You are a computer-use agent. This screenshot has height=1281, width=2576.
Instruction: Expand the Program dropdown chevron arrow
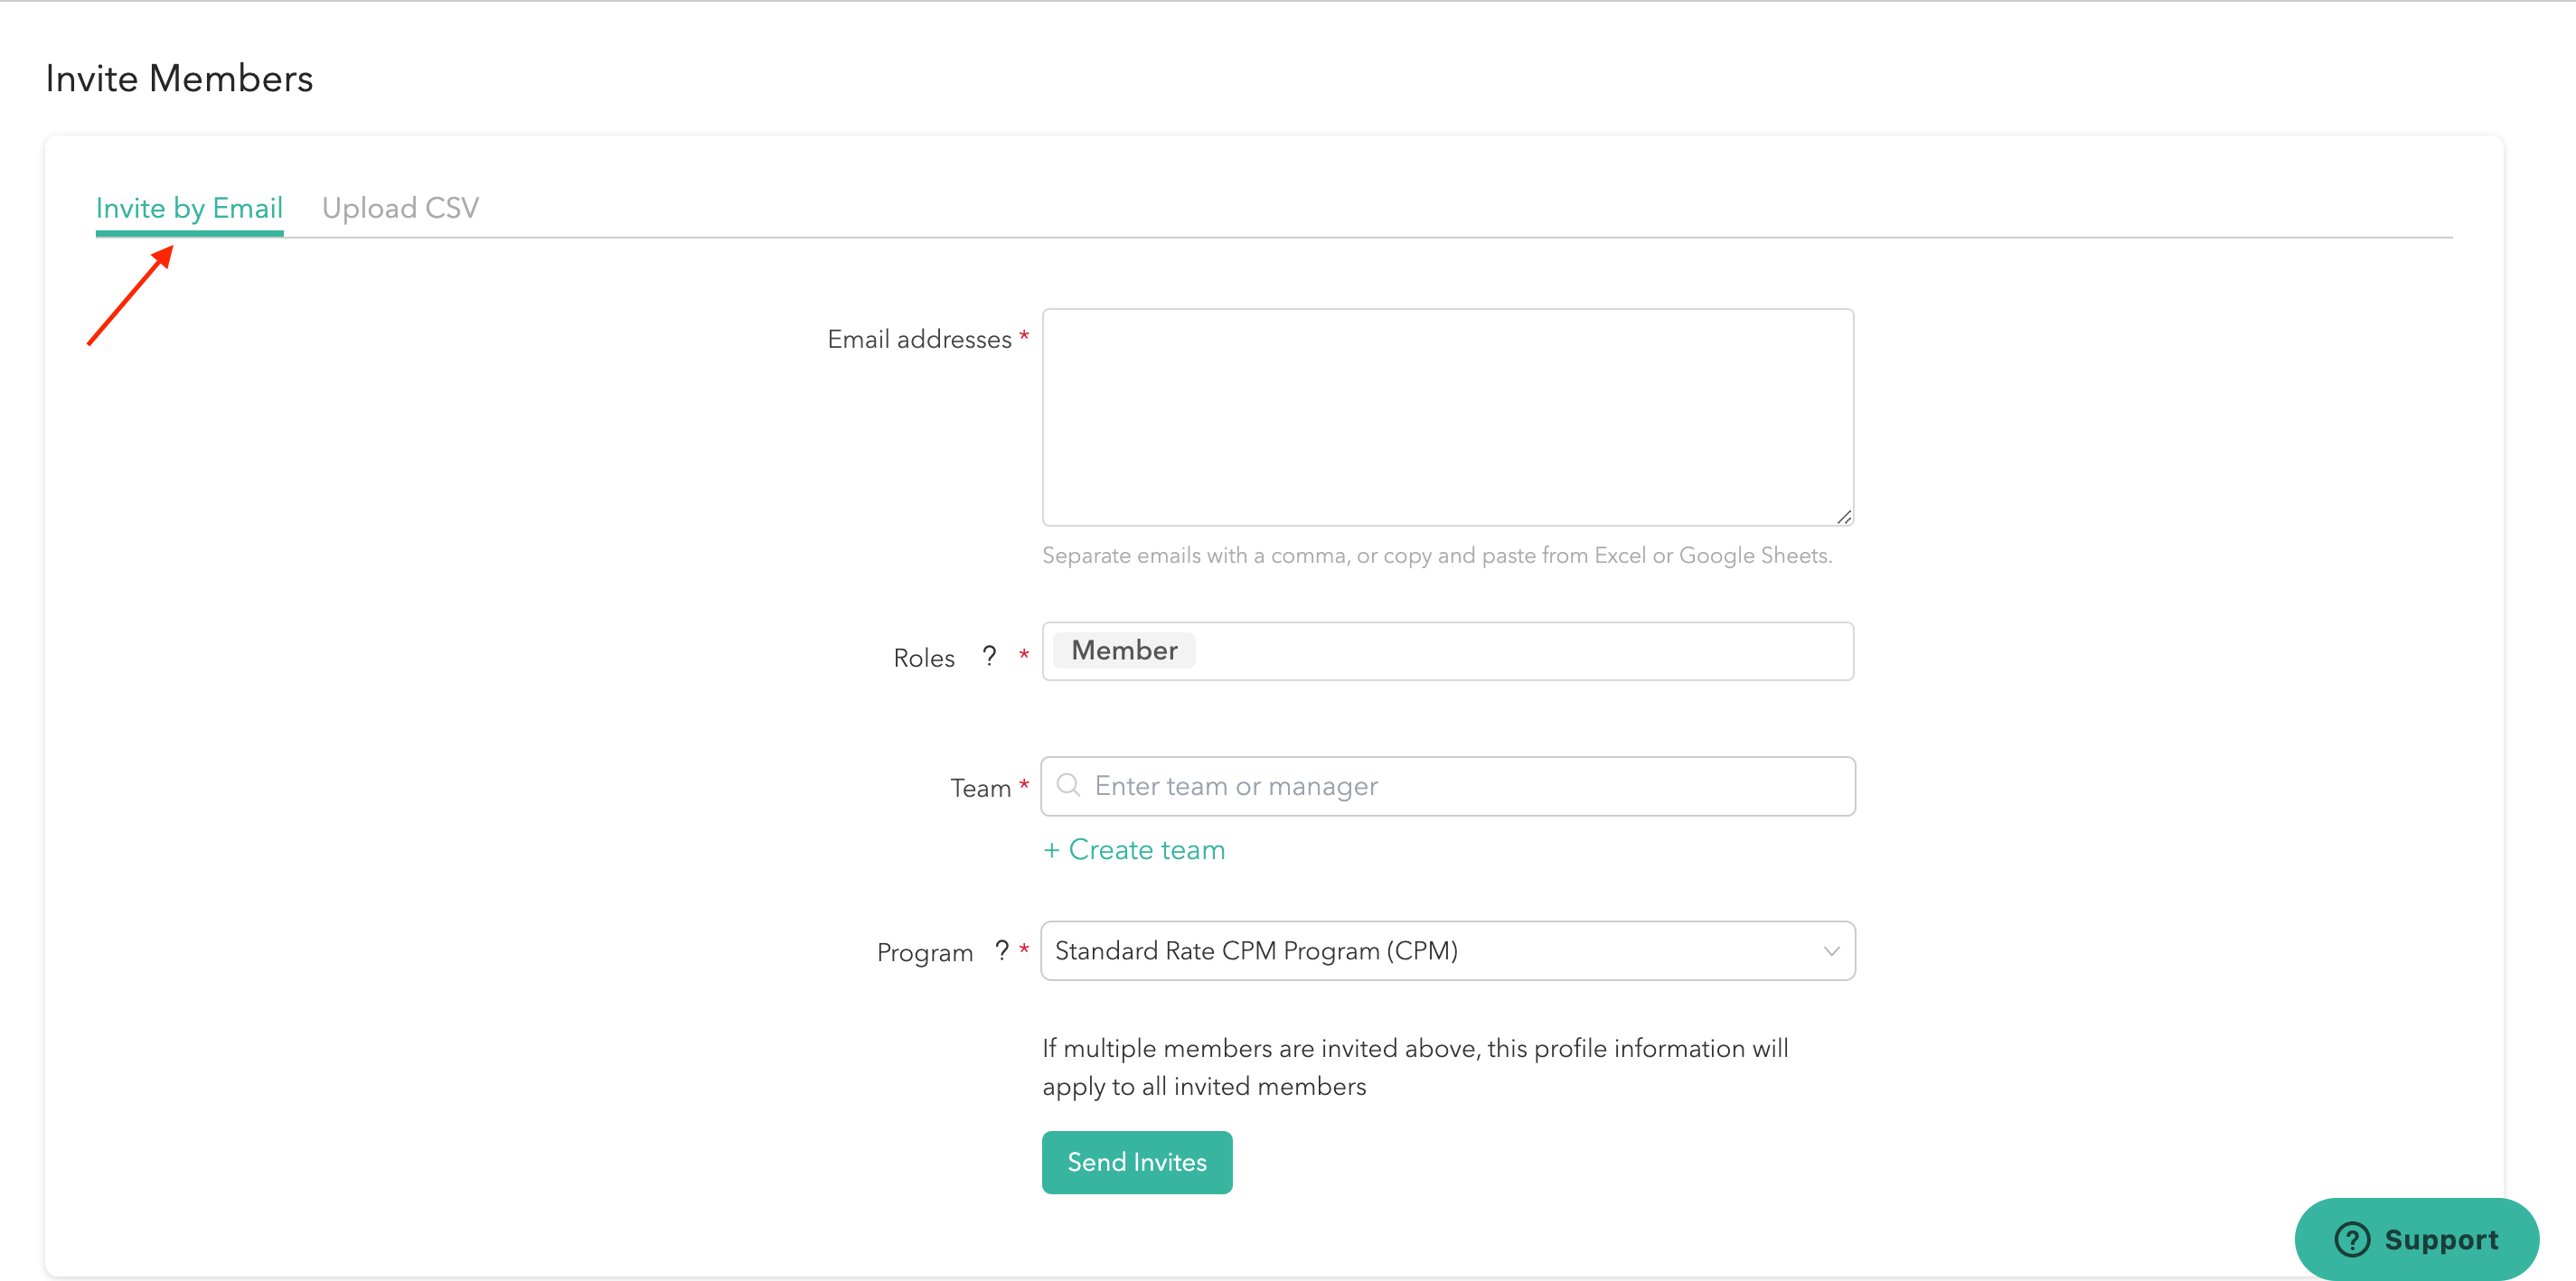coord(1831,950)
